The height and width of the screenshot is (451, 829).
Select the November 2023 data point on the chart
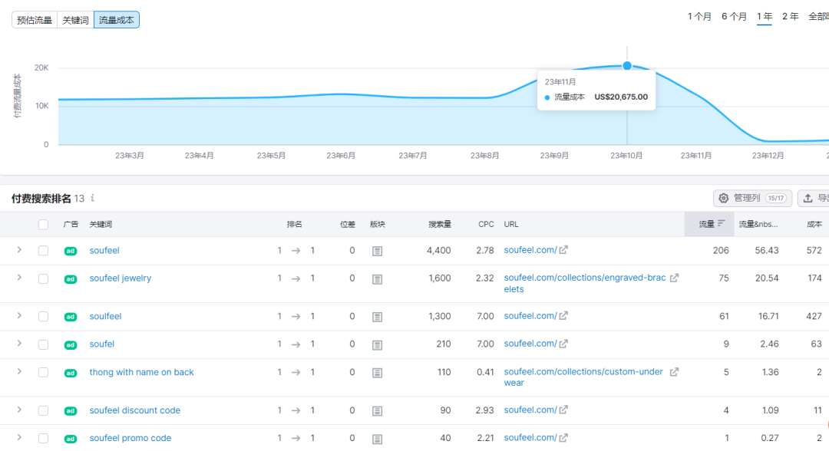[626, 65]
